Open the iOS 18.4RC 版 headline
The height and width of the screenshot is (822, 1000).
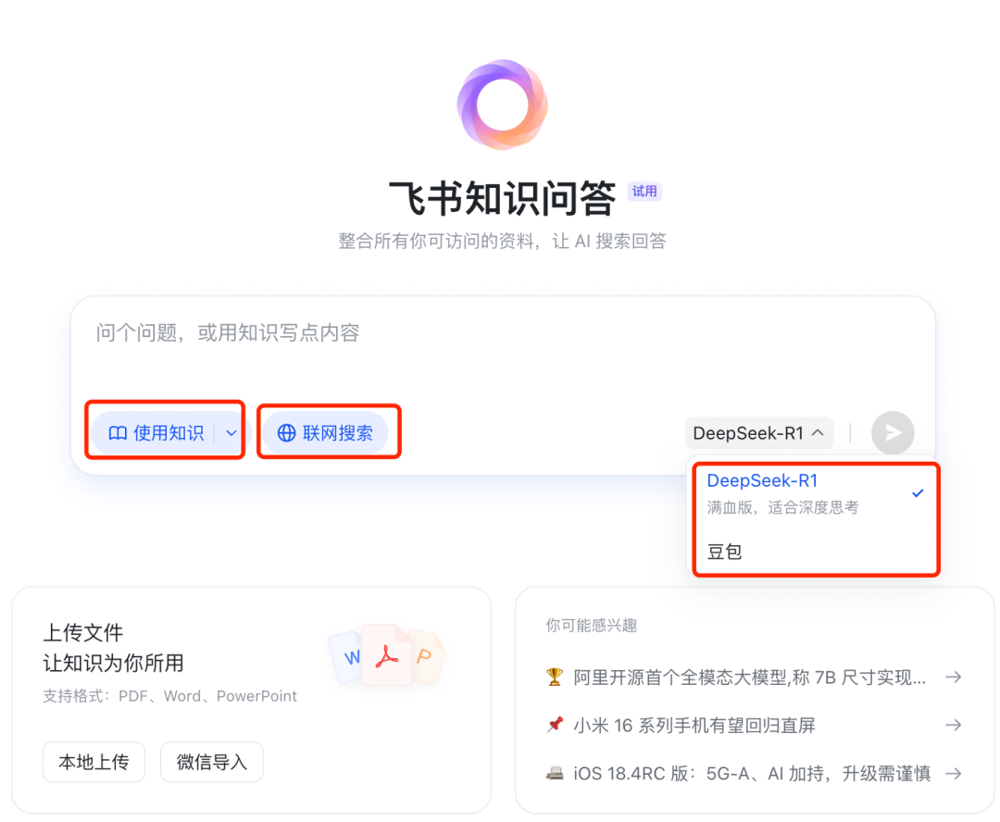(x=752, y=774)
